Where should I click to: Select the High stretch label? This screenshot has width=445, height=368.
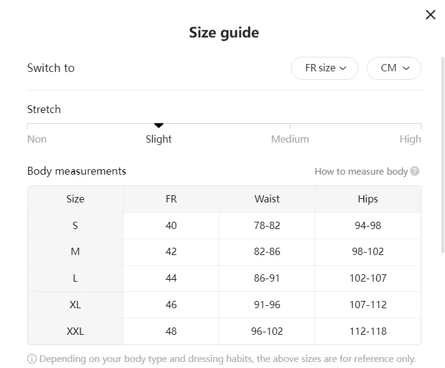tap(410, 139)
